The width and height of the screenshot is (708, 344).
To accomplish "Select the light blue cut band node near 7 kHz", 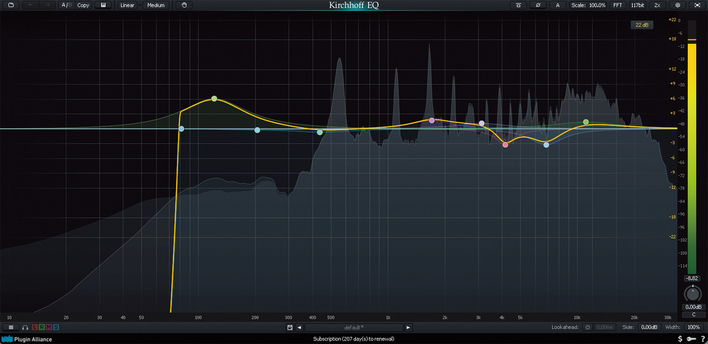I will click(x=546, y=144).
